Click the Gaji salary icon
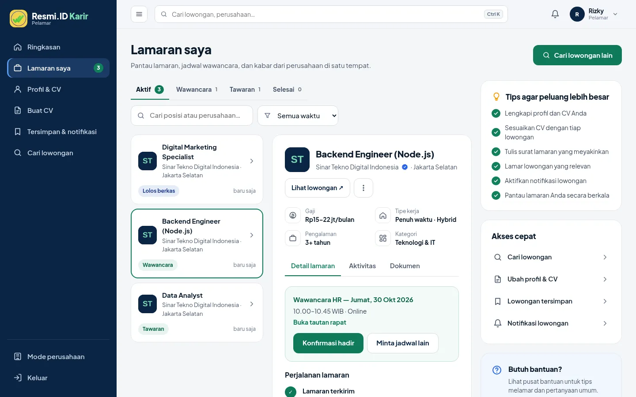The image size is (636, 397). tap(293, 215)
